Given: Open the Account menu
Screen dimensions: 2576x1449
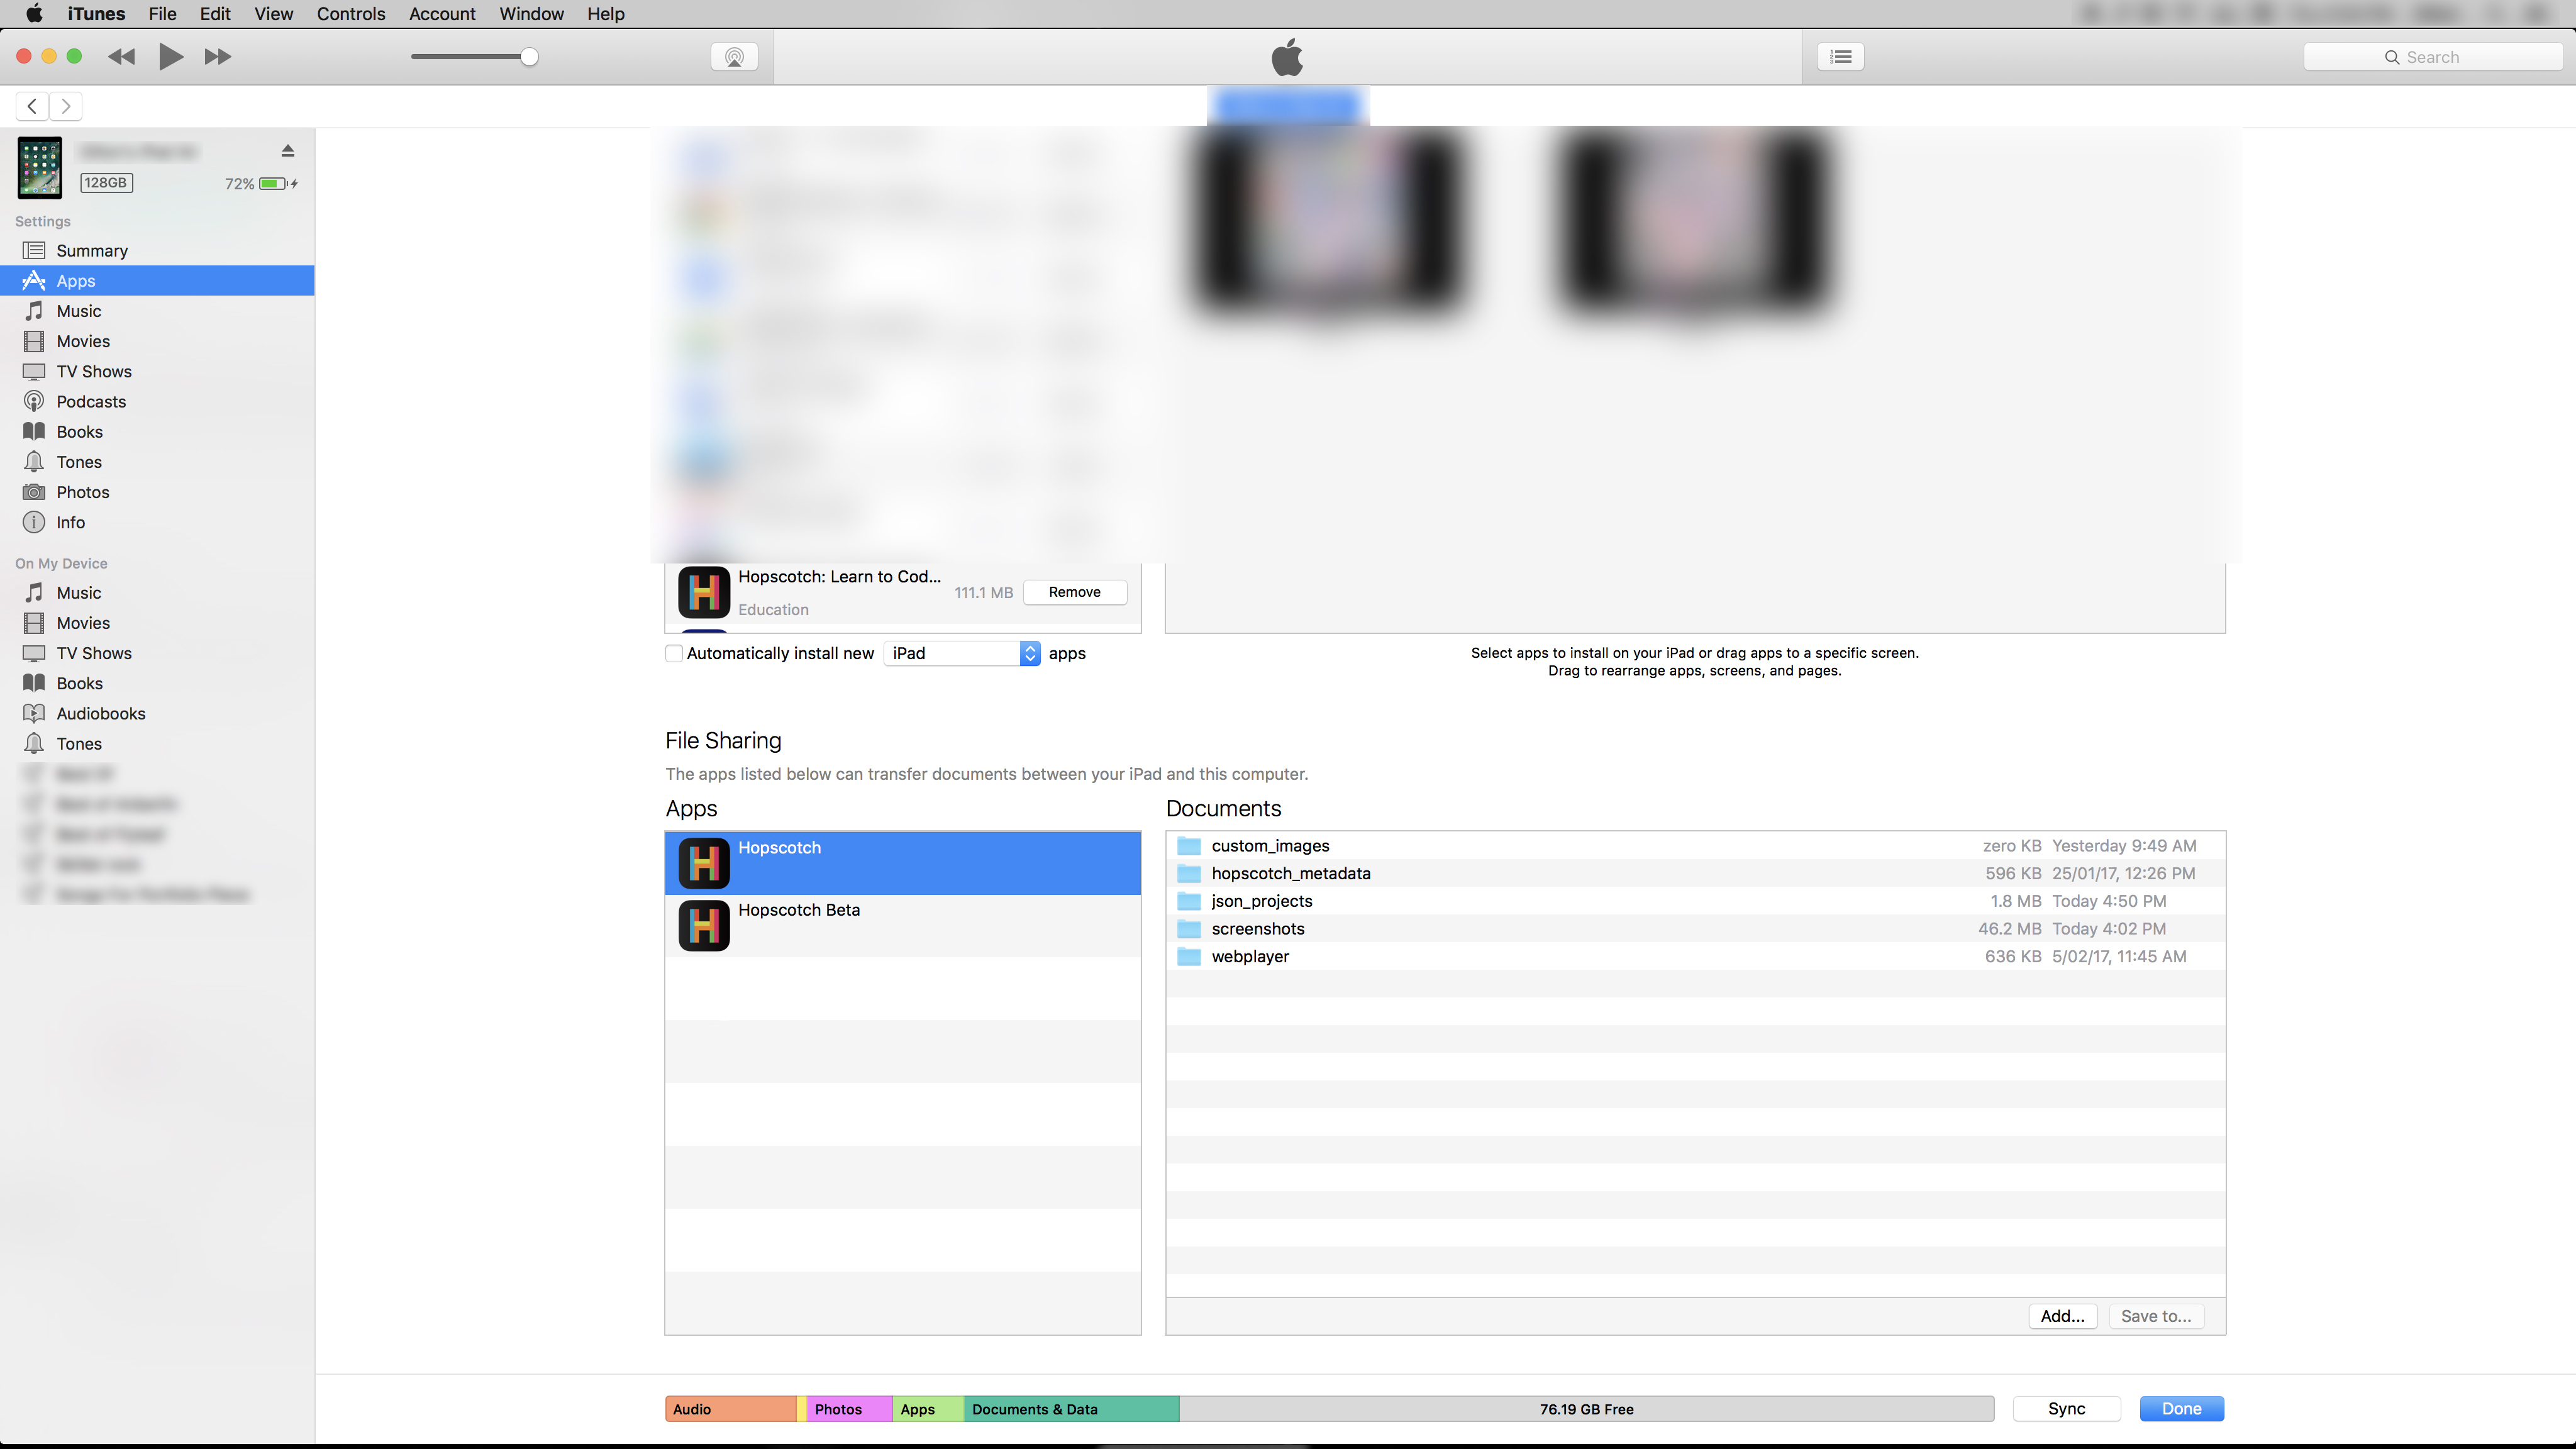Looking at the screenshot, I should [442, 14].
